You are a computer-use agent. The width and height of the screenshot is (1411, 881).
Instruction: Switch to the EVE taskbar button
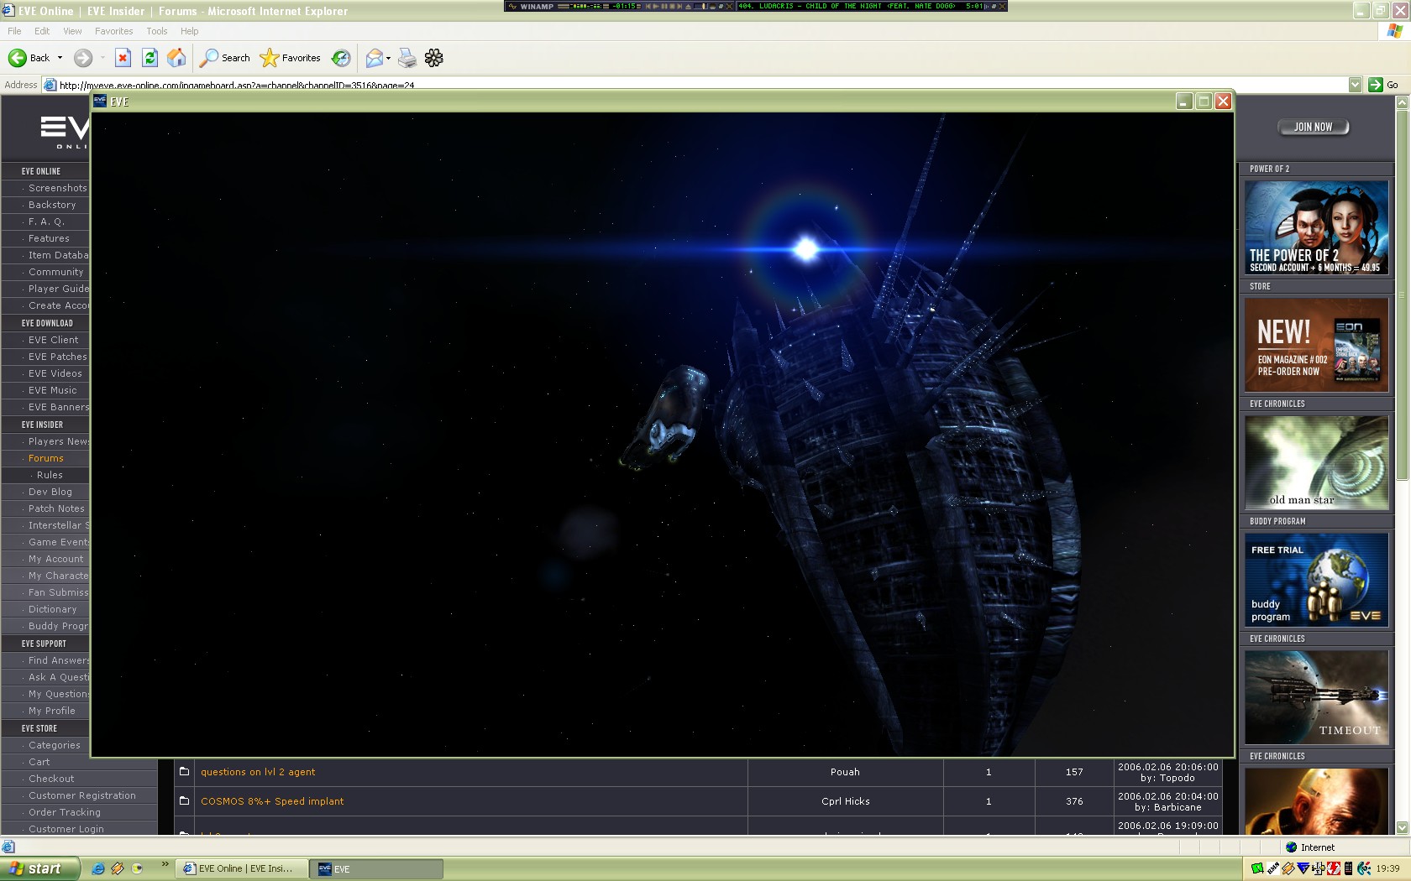376,868
